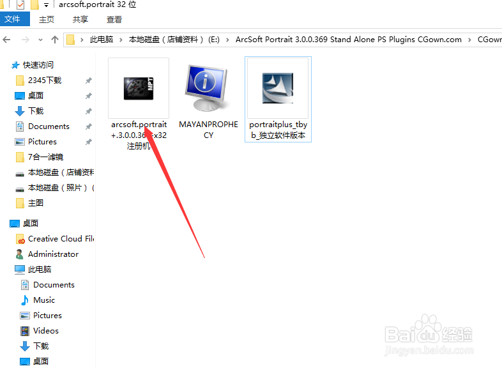The image size is (502, 368).
Task: Click 此电脑 in the address bar
Action: click(x=102, y=40)
